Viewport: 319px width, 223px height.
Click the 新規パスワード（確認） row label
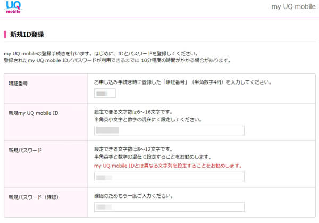tap(33, 197)
